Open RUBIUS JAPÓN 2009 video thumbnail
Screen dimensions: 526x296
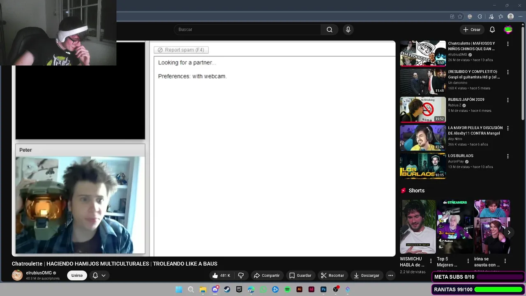[x=423, y=110]
